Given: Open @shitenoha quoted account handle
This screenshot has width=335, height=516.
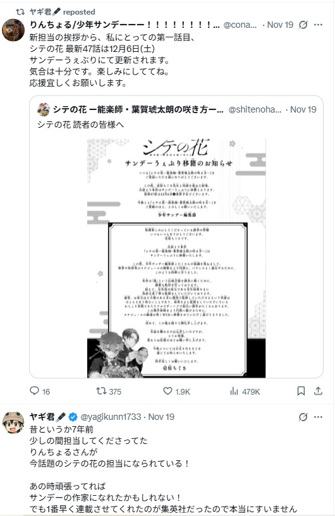Looking at the screenshot, I should tap(255, 109).
